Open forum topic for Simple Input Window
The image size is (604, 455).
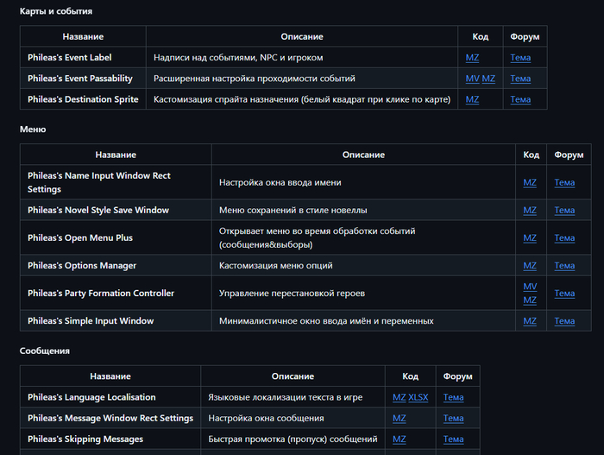(564, 321)
